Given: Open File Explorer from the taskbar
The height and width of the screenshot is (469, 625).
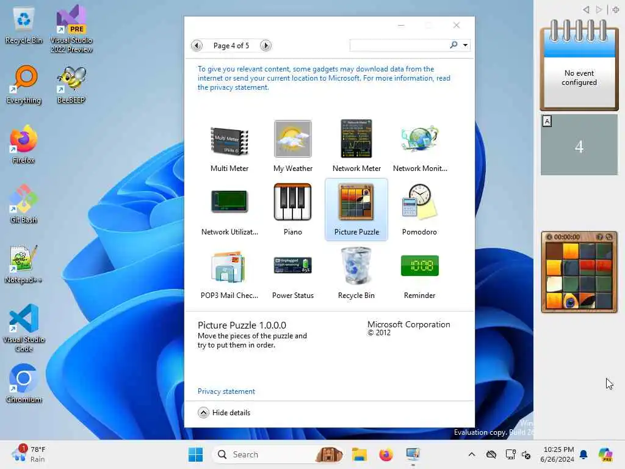Looking at the screenshot, I should (359, 454).
